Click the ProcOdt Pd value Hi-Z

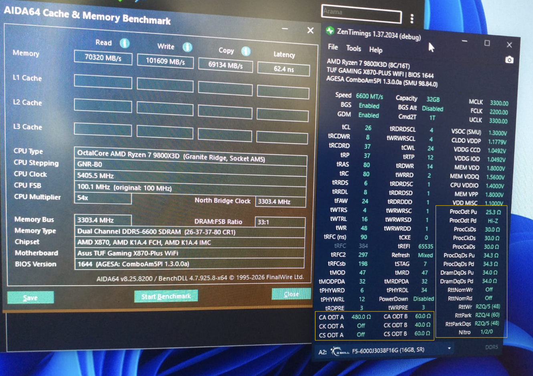(x=493, y=221)
